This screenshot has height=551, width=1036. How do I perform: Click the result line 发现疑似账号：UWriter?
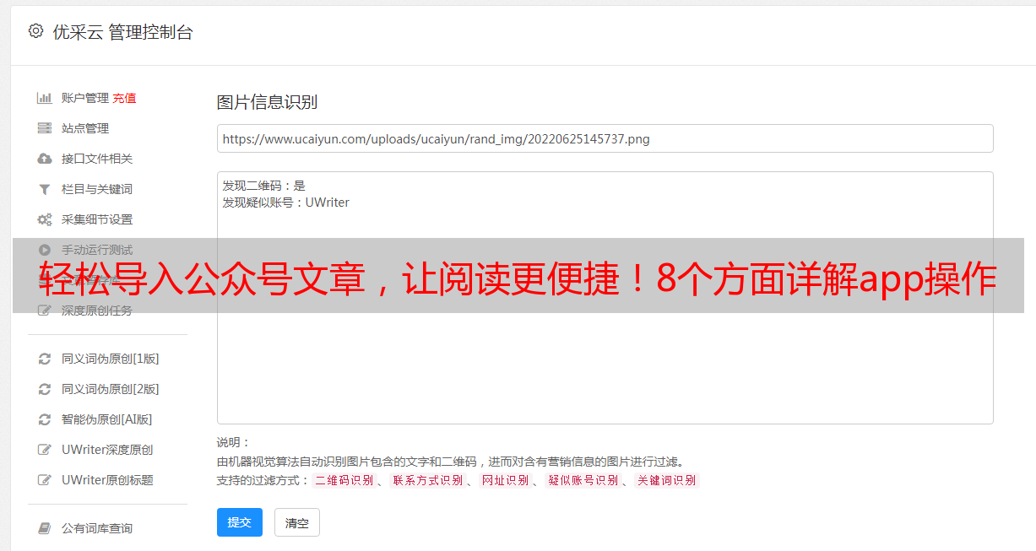(x=286, y=203)
